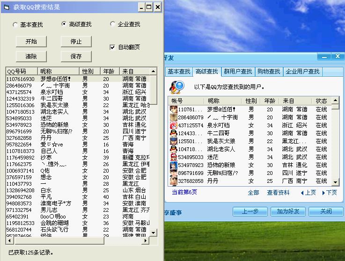Viewport: 345px width, 261px height.
Task: Click avatar icon of 无聊%归宿/? in QQ window
Action: (x=174, y=173)
